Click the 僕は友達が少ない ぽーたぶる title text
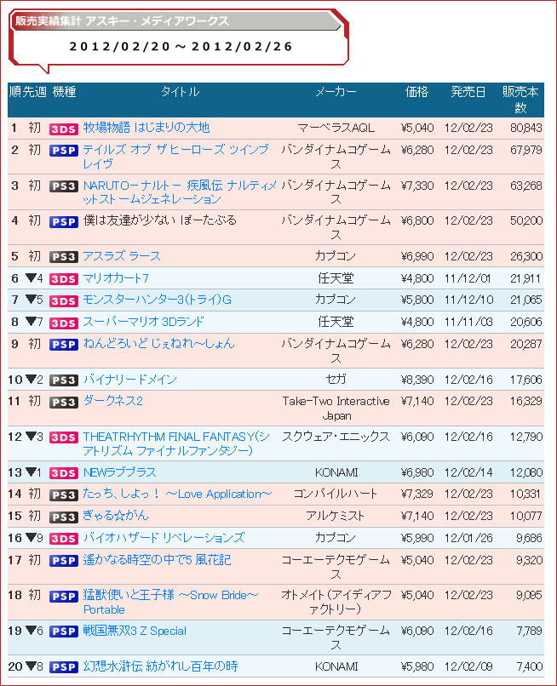The width and height of the screenshot is (557, 686). [160, 220]
